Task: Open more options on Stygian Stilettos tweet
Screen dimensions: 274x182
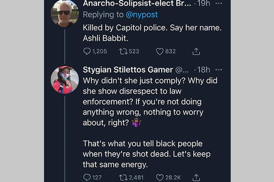Action: [219, 70]
